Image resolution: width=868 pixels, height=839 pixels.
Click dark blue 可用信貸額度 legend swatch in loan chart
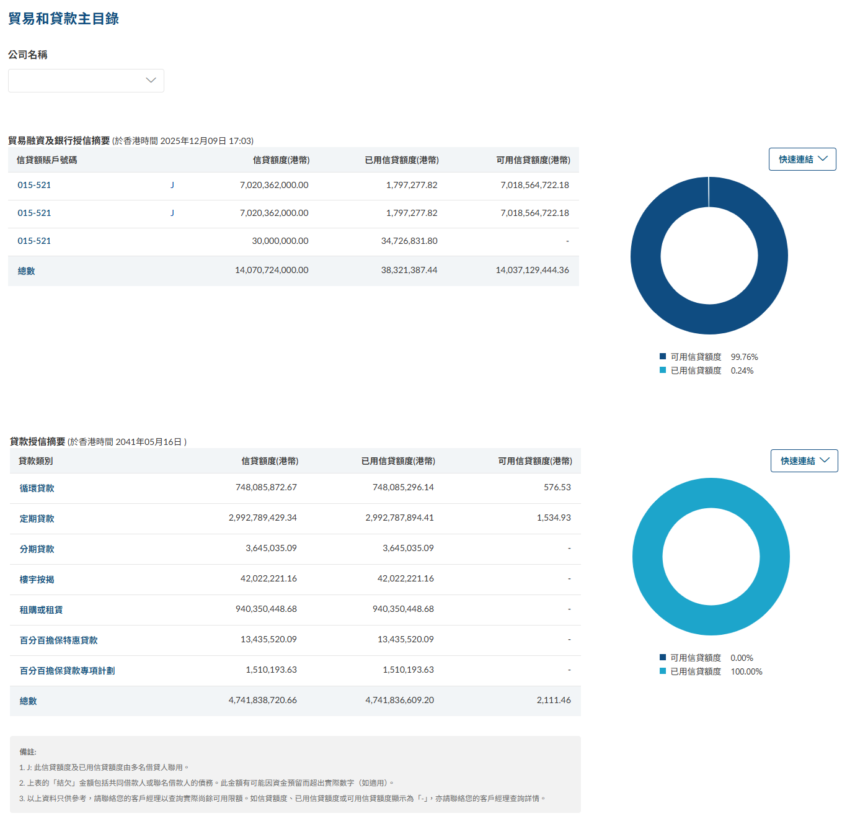[663, 658]
